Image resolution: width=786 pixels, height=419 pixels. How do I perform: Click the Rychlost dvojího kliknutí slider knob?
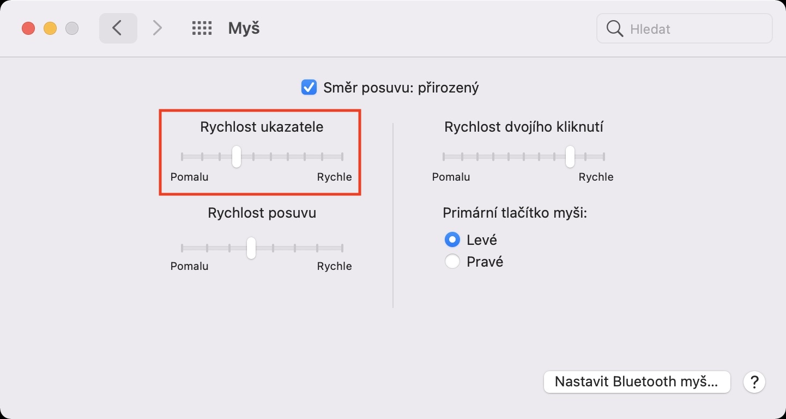coord(570,157)
